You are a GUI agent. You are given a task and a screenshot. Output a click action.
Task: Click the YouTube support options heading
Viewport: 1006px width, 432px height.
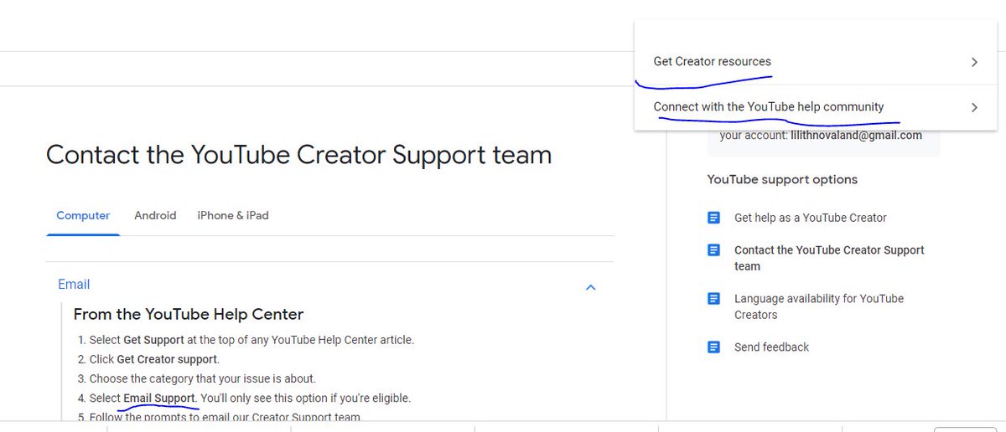click(x=782, y=179)
